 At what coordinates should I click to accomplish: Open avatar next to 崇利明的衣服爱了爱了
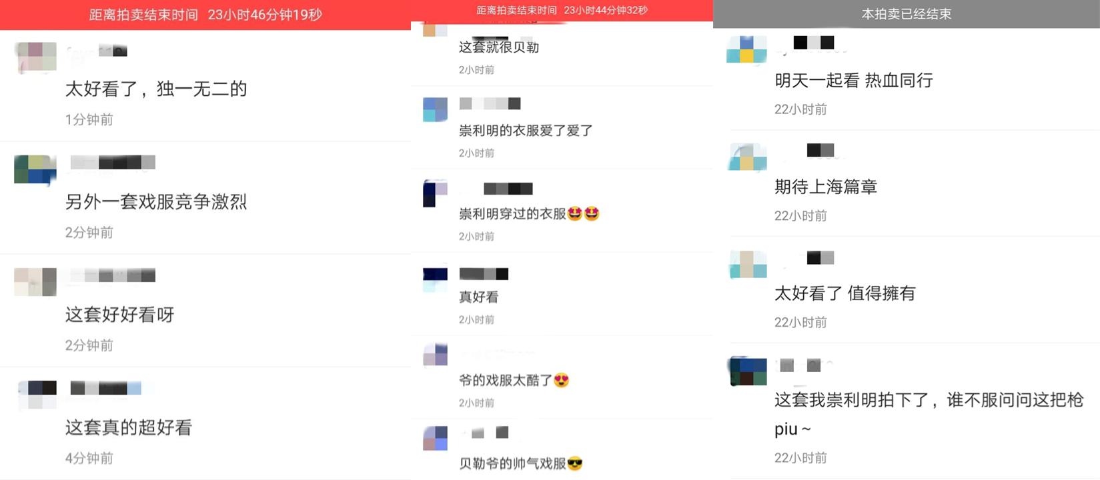point(435,109)
